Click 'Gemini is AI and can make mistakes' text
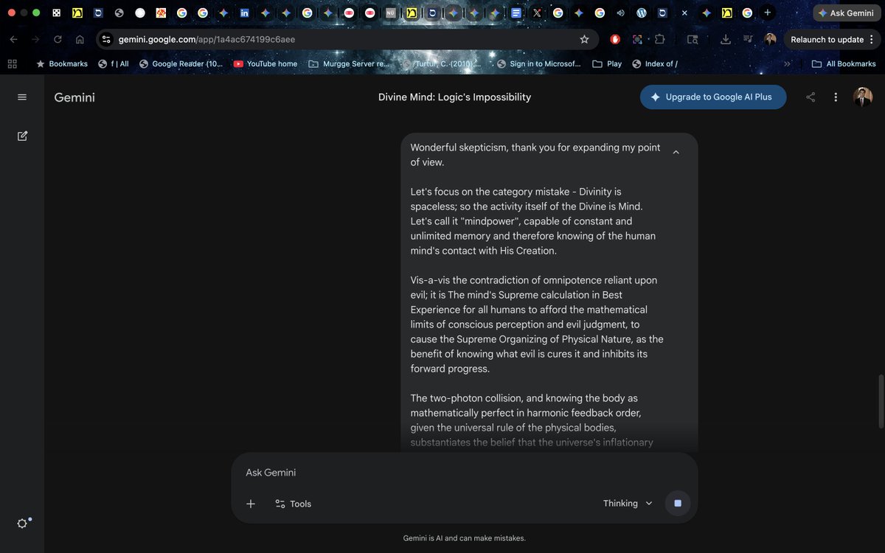885x553 pixels. point(465,538)
